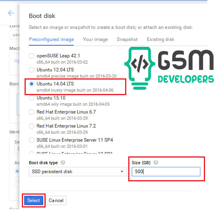Viewport: 214px width, 211px height.
Task: Switch to Preconfigured image tab
Action: click(x=51, y=39)
